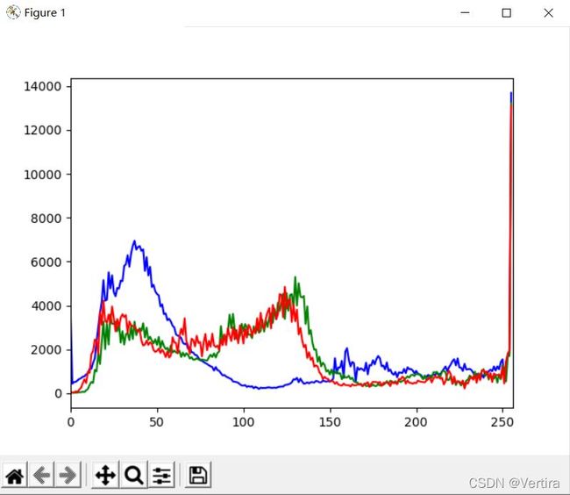Maximize the Figure 1 window
570x495 pixels.
coord(506,13)
